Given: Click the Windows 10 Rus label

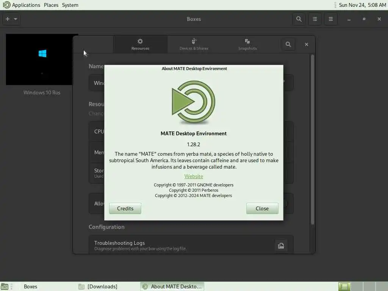Looking at the screenshot, I should tap(42, 92).
